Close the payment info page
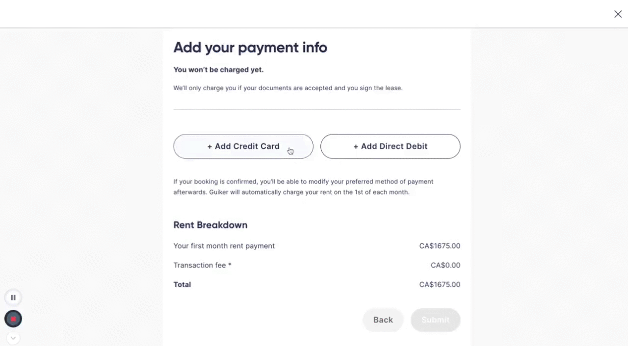Image resolution: width=628 pixels, height=346 pixels. coord(618,14)
